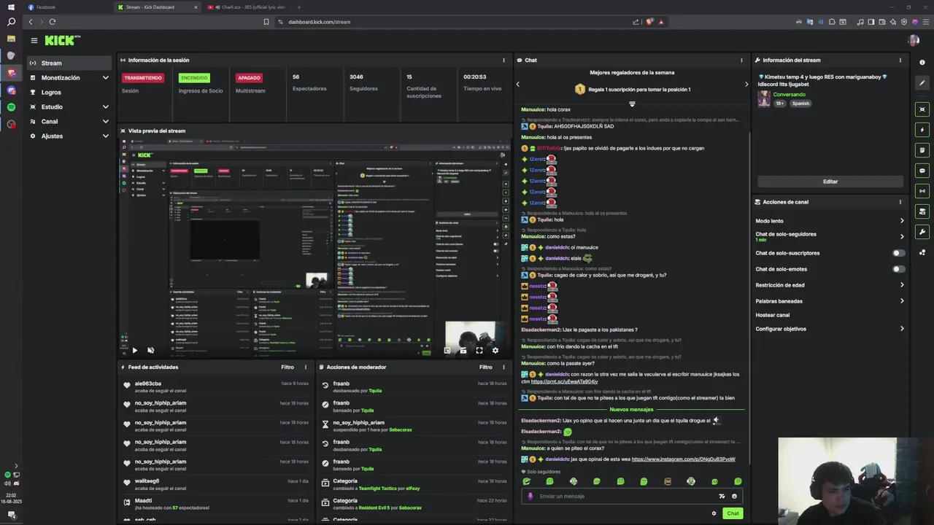Screen dimensions: 934x525
Task: Open the emoji picker in the chat input
Action: (x=734, y=497)
